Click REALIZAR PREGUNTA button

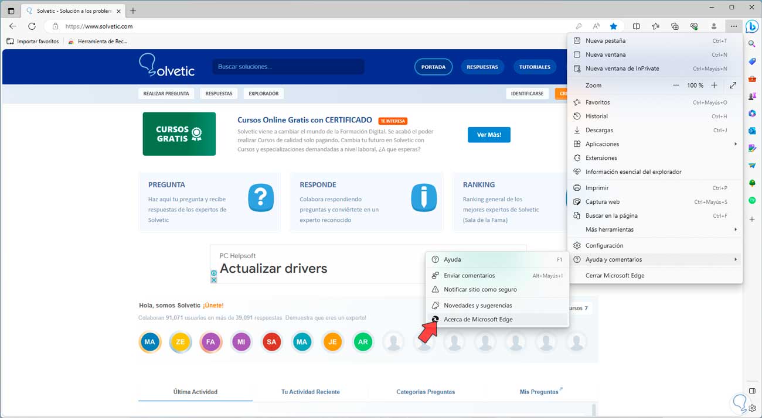(166, 94)
